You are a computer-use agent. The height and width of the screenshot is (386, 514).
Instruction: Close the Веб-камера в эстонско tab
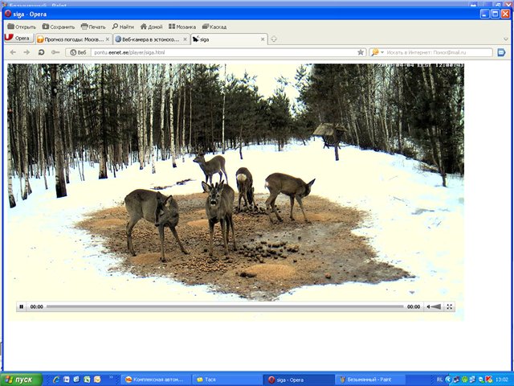[x=186, y=39]
